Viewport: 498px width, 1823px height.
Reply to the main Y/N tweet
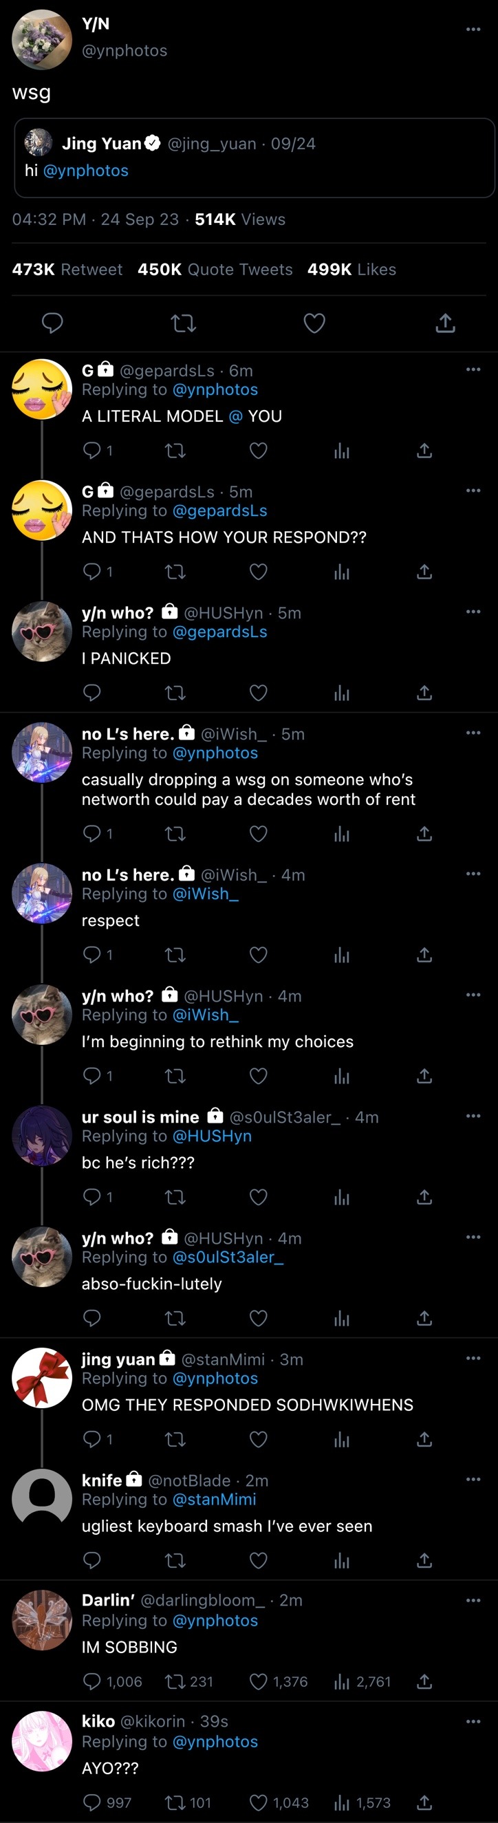click(x=52, y=323)
